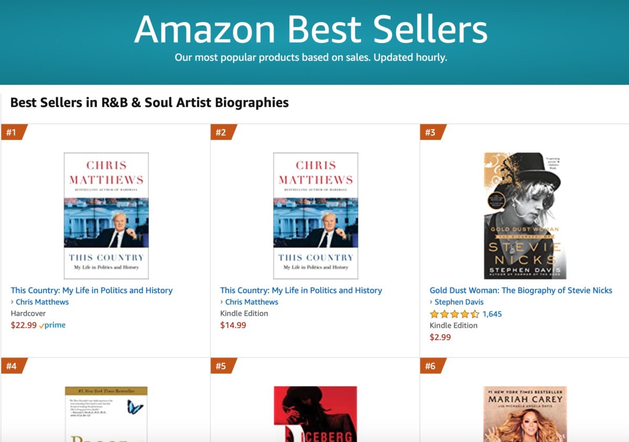Click the #3 orange rank badge
The width and height of the screenshot is (629, 442).
point(432,132)
